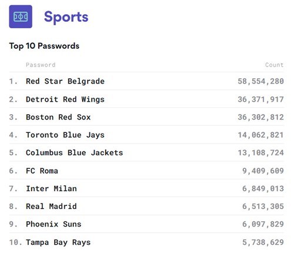
Task: Click the count 9,409,609
Action: click(x=263, y=171)
